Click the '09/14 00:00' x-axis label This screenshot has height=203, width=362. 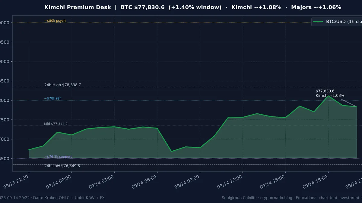coord(59,182)
